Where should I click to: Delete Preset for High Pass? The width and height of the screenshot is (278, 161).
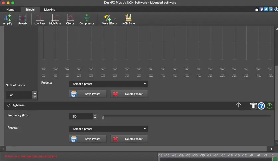pyautogui.click(x=129, y=139)
